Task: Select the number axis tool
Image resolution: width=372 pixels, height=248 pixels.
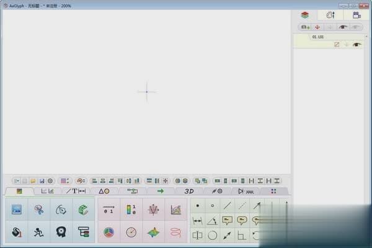Action: (x=108, y=210)
